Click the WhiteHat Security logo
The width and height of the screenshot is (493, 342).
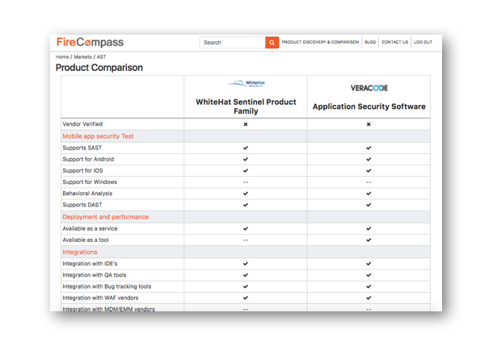247,83
